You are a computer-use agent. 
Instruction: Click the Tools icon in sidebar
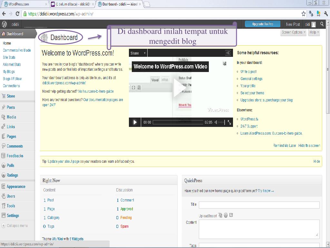pos(3,206)
